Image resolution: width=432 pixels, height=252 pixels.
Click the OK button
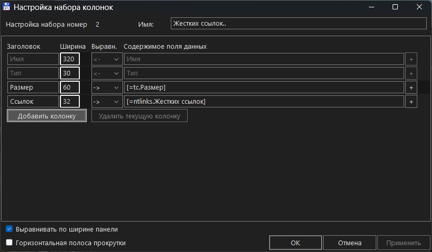coord(295,243)
